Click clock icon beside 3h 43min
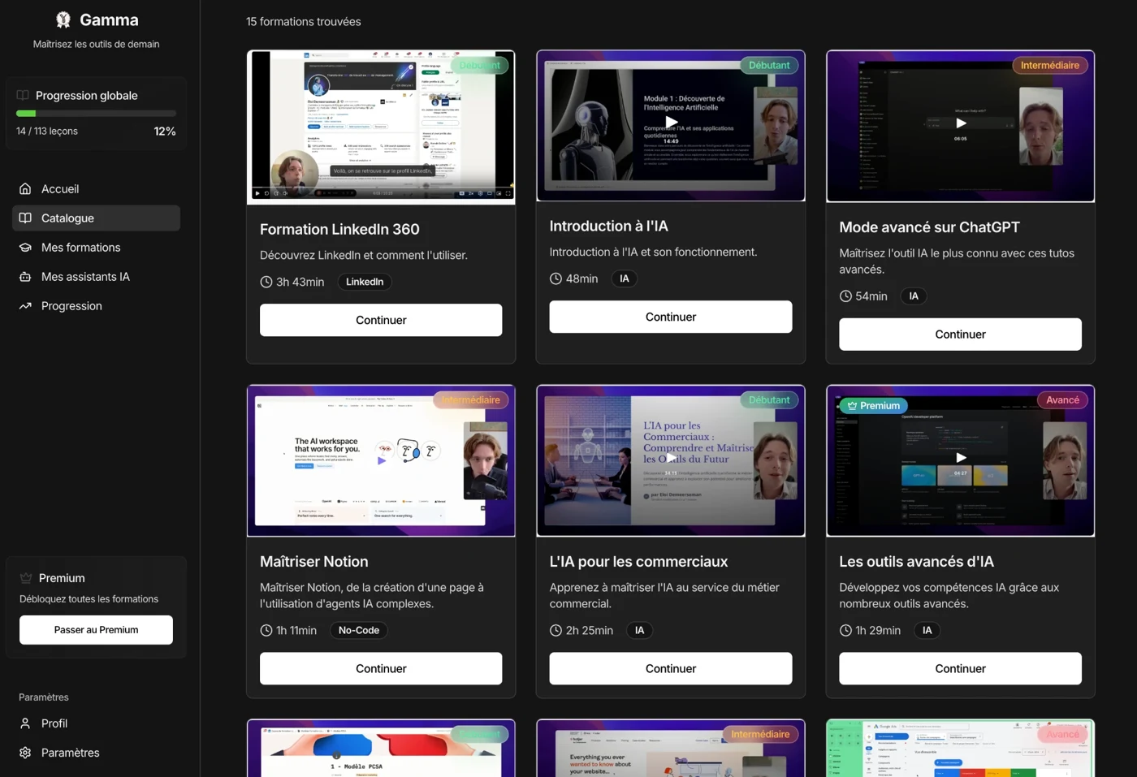The height and width of the screenshot is (777, 1137). [x=266, y=282]
